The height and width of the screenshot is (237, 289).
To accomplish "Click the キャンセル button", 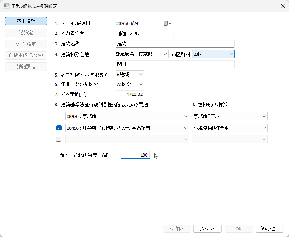I will (x=270, y=229).
